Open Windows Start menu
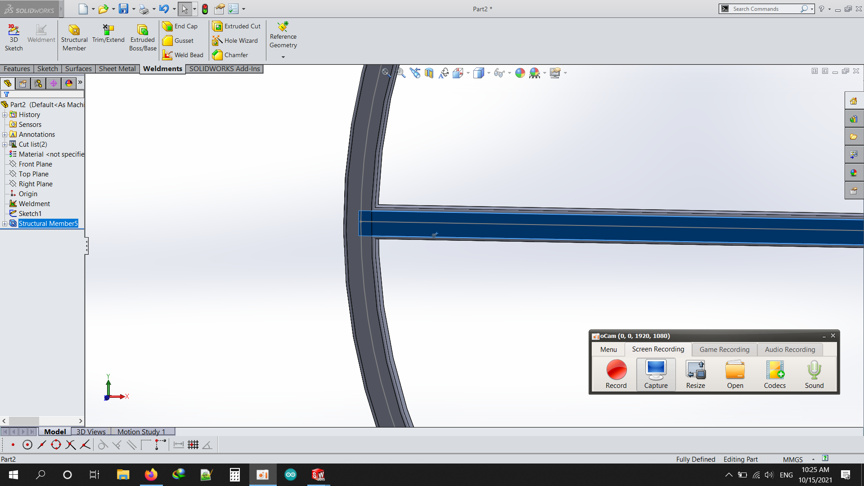This screenshot has height=486, width=864. [x=13, y=475]
